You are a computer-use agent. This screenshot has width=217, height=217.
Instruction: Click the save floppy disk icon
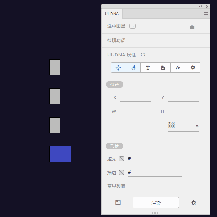tap(118, 203)
